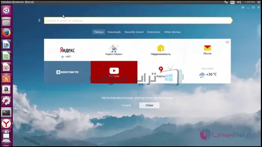This screenshot has width=262, height=147.
Task: Open the Terminal icon in the launcher
Action: pos(6,112)
